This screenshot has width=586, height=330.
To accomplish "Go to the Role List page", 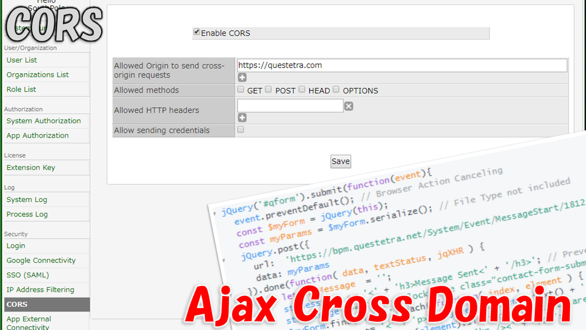I will (x=21, y=89).
